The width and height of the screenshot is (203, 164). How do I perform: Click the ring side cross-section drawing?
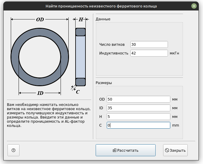pos(81,57)
